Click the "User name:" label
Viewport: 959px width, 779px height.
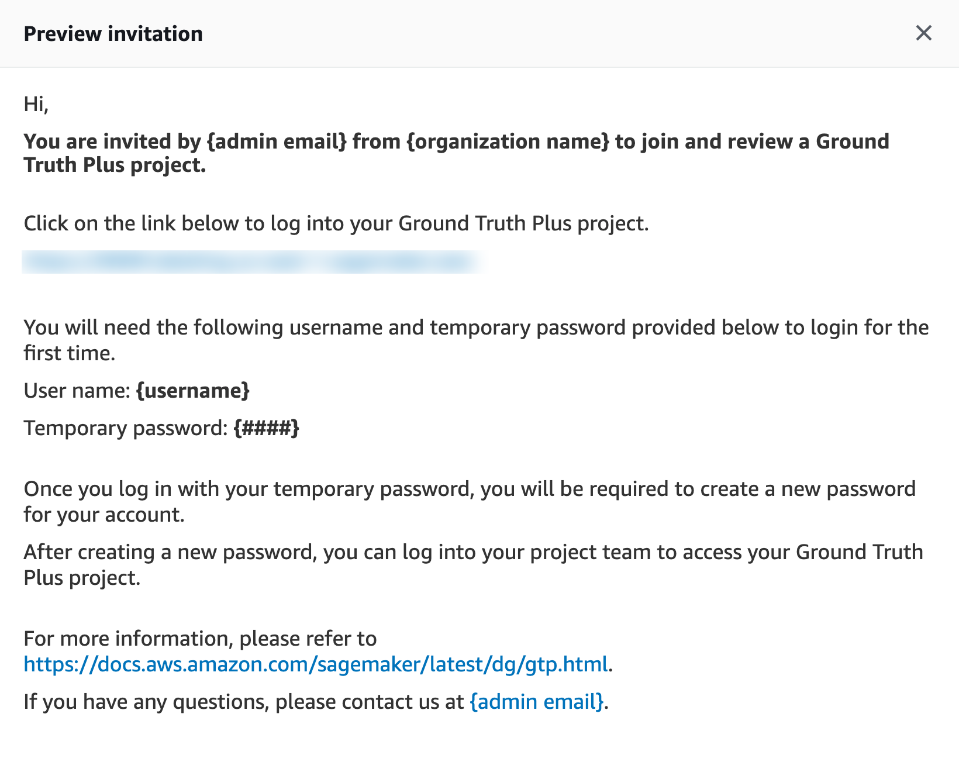tap(77, 391)
